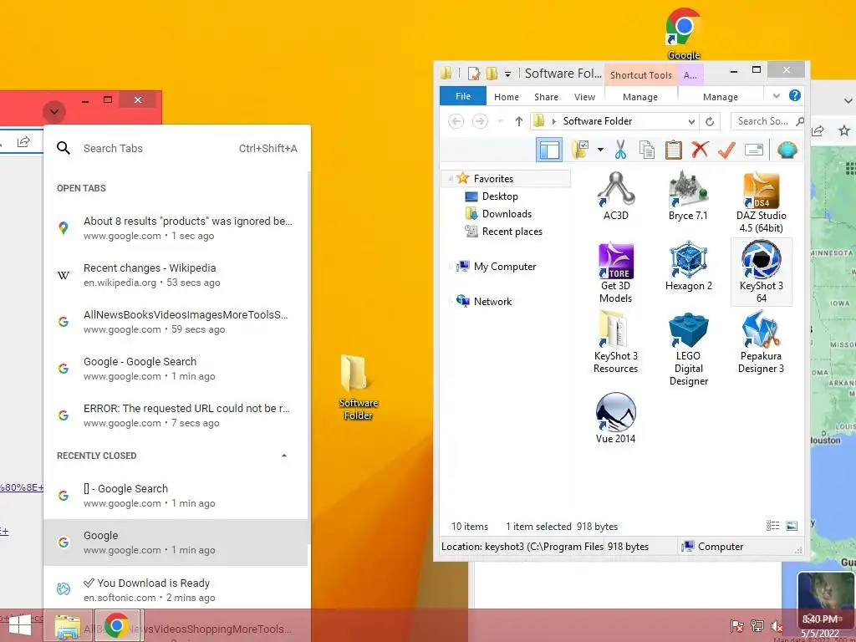This screenshot has width=856, height=642.
Task: Toggle the navigation pane toolbar button
Action: (x=549, y=150)
